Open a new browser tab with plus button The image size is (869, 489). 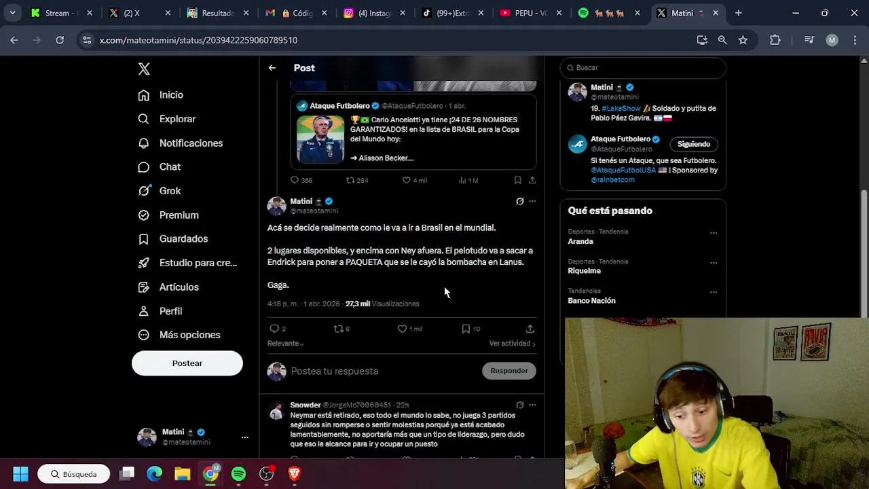point(738,13)
